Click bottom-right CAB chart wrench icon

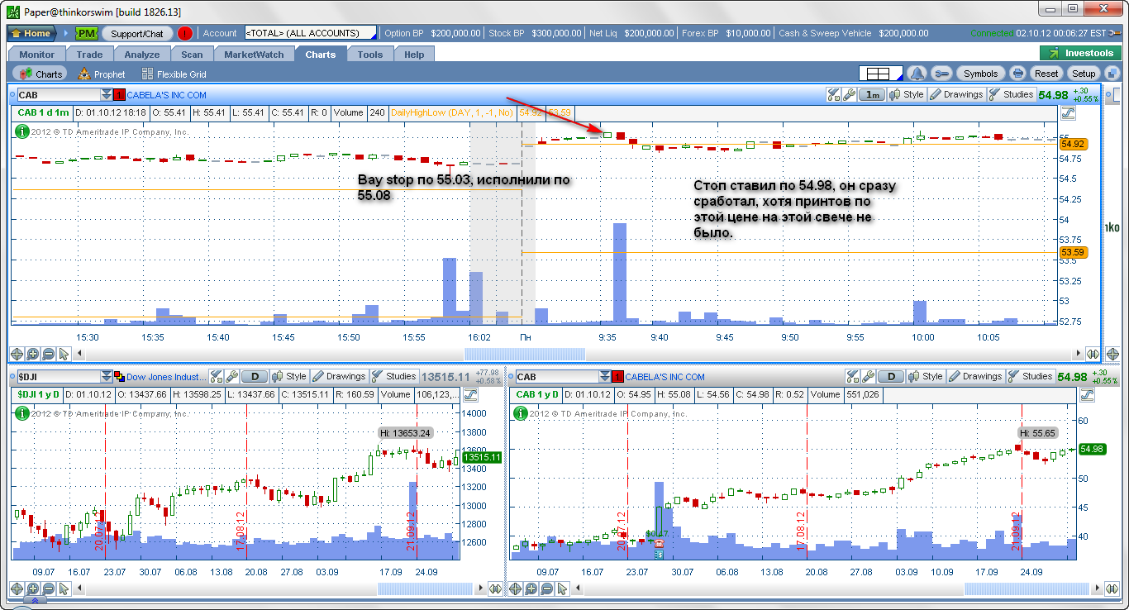869,377
